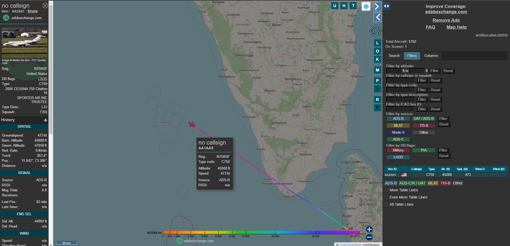This screenshot has width=510, height=246.
Task: Toggle PIA DB flag filter
Action: [424, 150]
